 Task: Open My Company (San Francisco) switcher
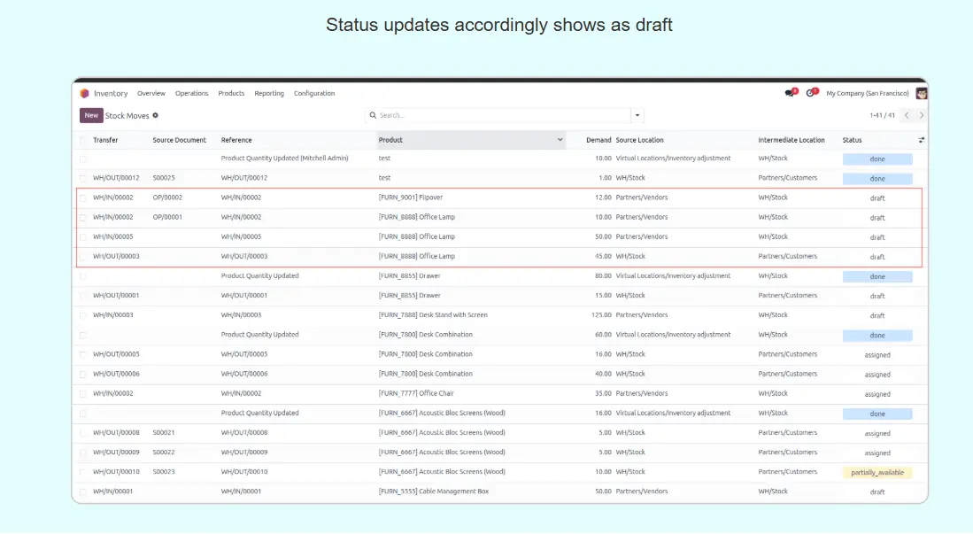[867, 93]
